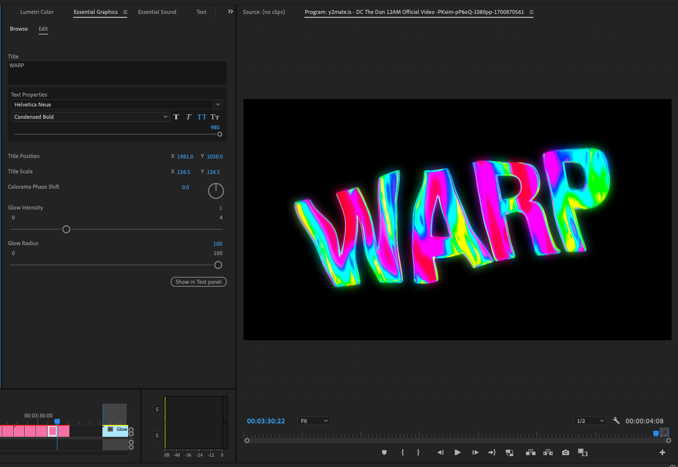Open the Fit zoom level dropdown
Screen dimensions: 678x467
(314, 420)
